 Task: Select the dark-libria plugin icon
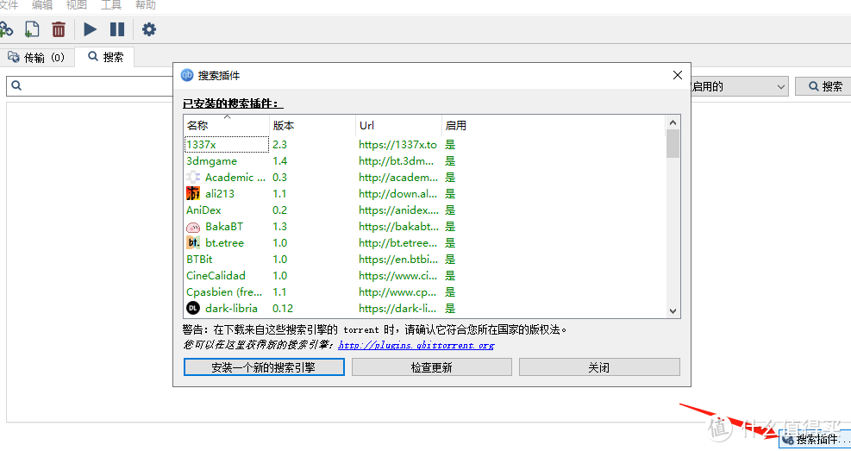point(193,308)
